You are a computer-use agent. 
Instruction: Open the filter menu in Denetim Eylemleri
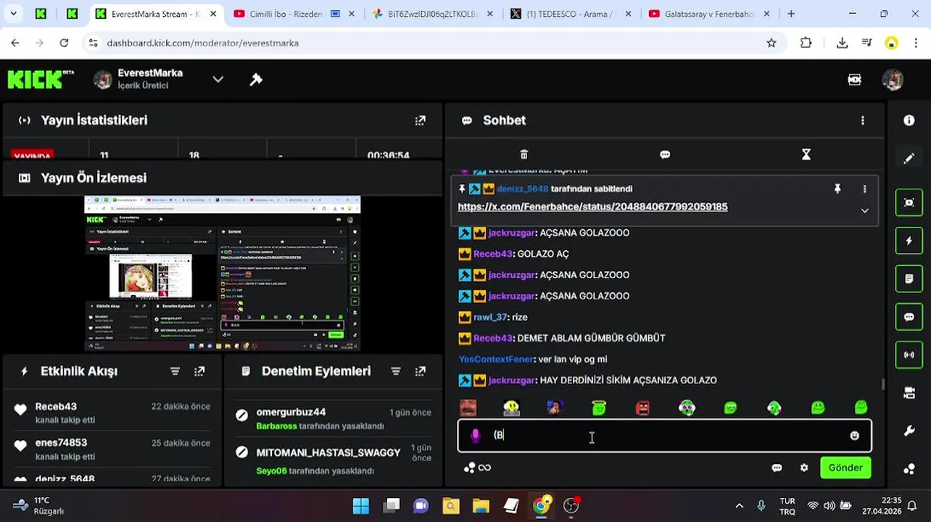tap(395, 371)
